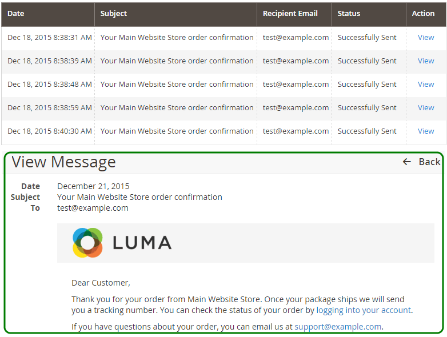Select the Dec 18, 2015 8:38:31 AM row
Image resolution: width=447 pixels, height=337 pixels.
point(223,37)
